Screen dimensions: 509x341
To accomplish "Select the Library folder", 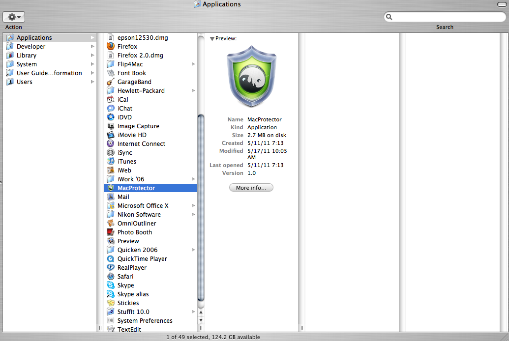I will click(50, 55).
